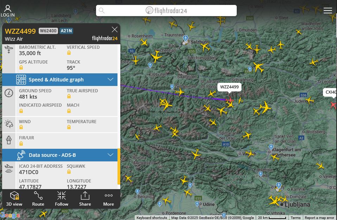
Task: Follow the WZZ4499 aircraft
Action: pos(62,199)
